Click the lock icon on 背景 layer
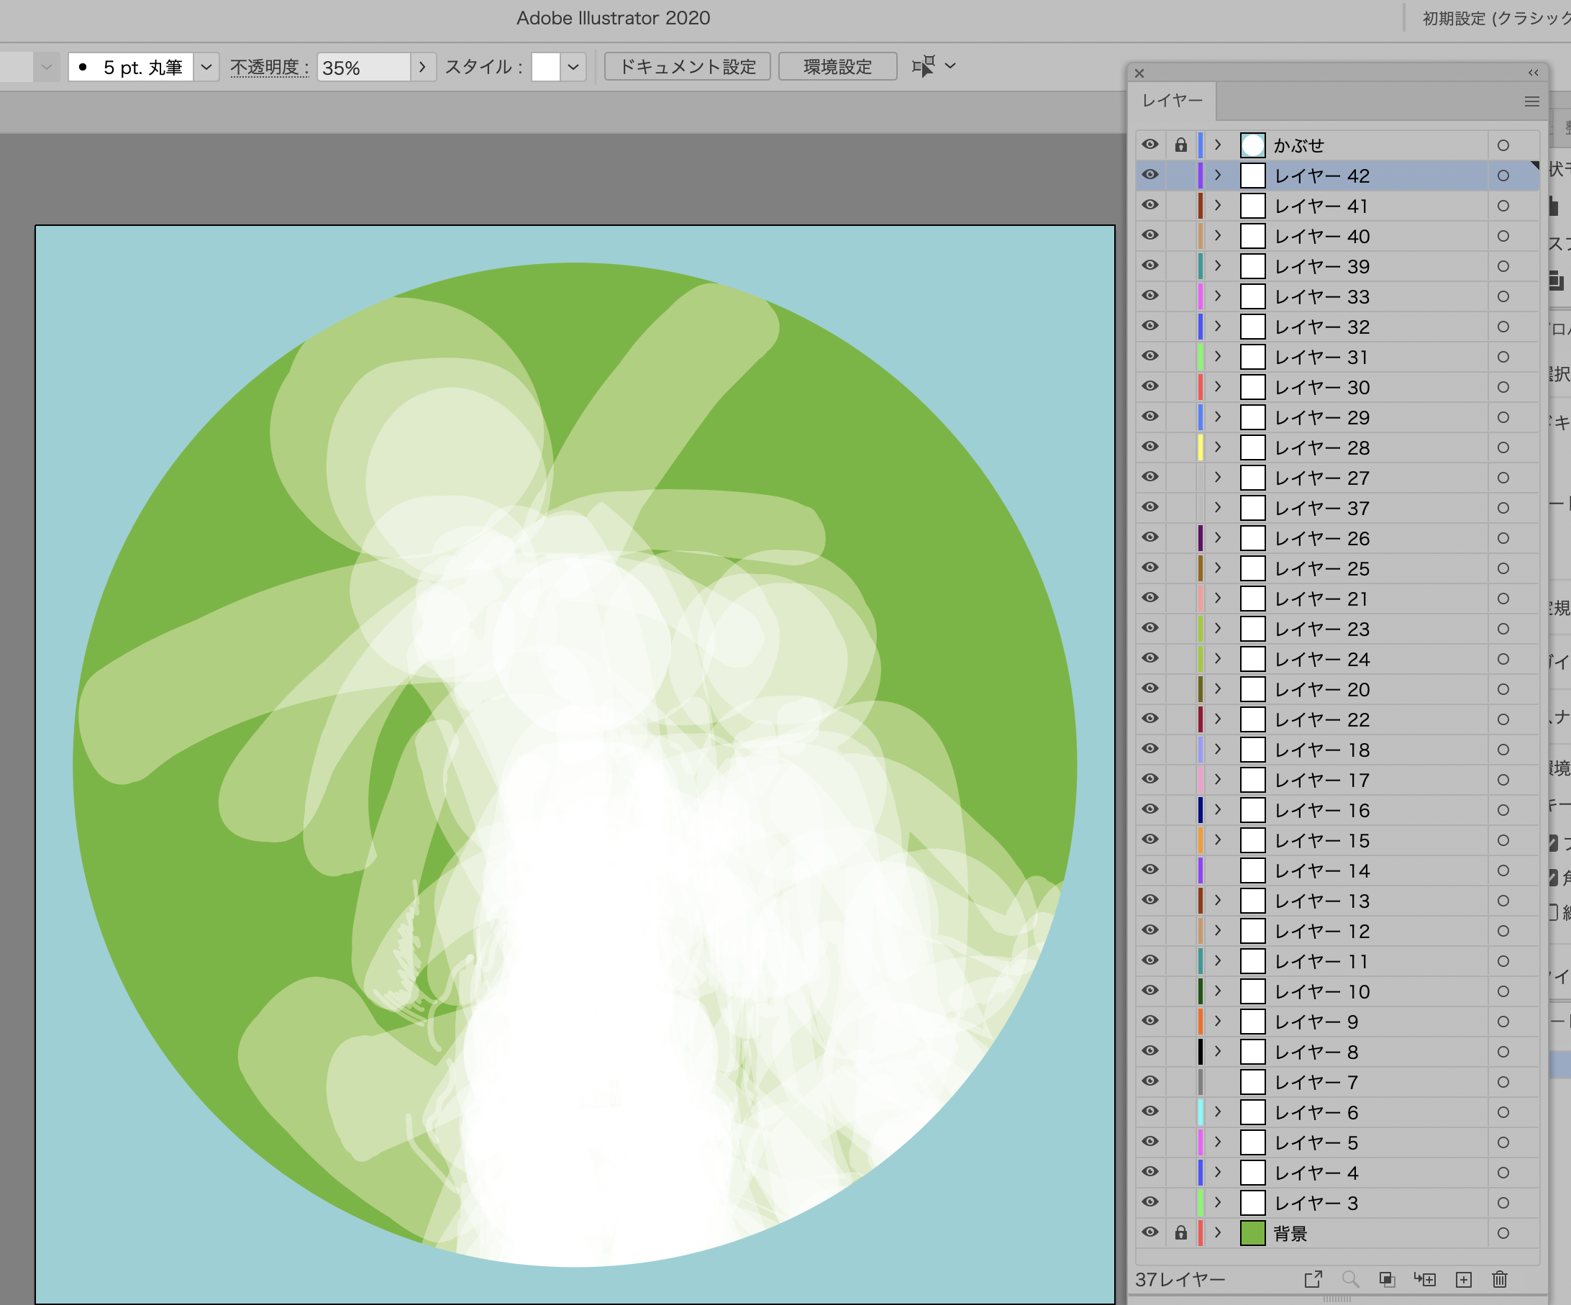Screen dimensions: 1571x1305 [1180, 1232]
